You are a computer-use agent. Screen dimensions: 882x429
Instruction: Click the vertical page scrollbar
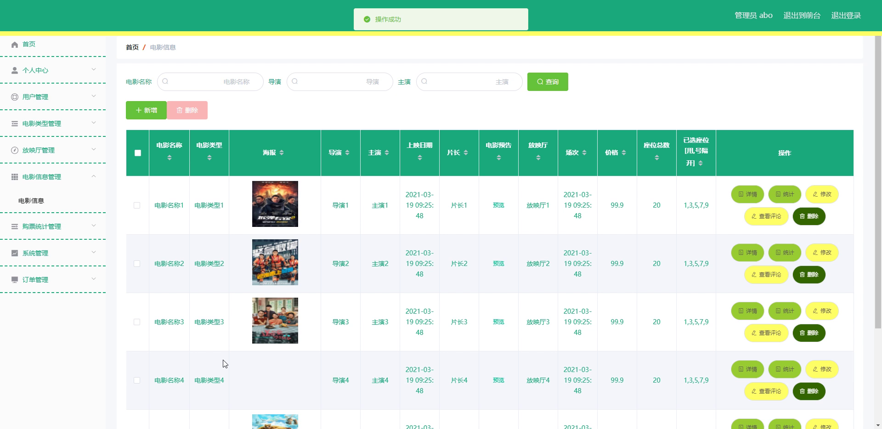click(878, 182)
